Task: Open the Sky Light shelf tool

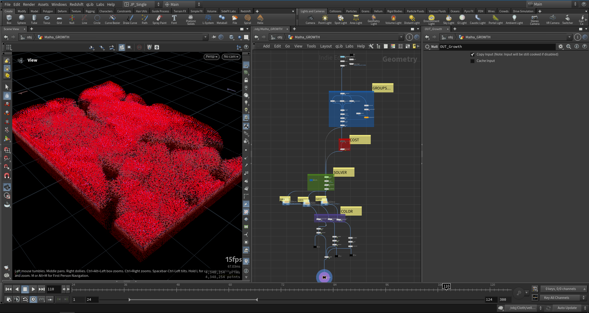Action: point(448,19)
